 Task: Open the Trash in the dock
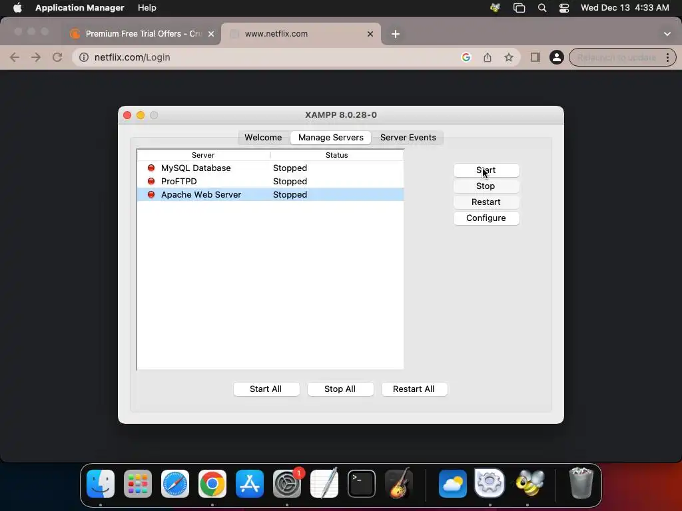(x=581, y=484)
